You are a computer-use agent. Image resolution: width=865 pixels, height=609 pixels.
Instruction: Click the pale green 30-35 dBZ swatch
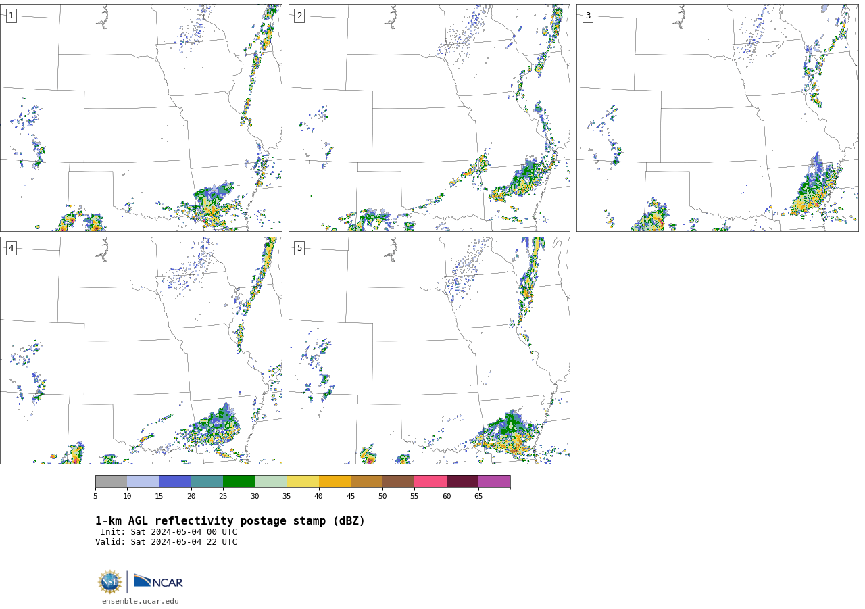[x=270, y=481]
